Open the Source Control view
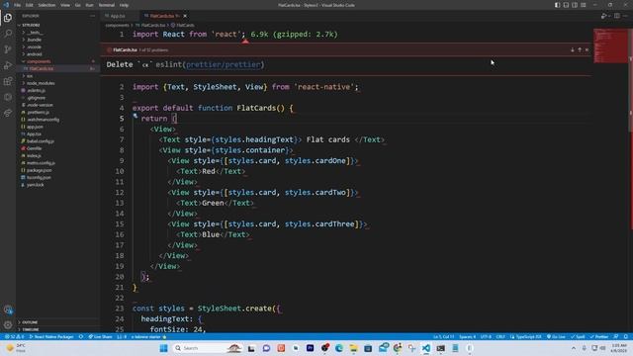Screen dimensions: 633x356 coord(8,49)
